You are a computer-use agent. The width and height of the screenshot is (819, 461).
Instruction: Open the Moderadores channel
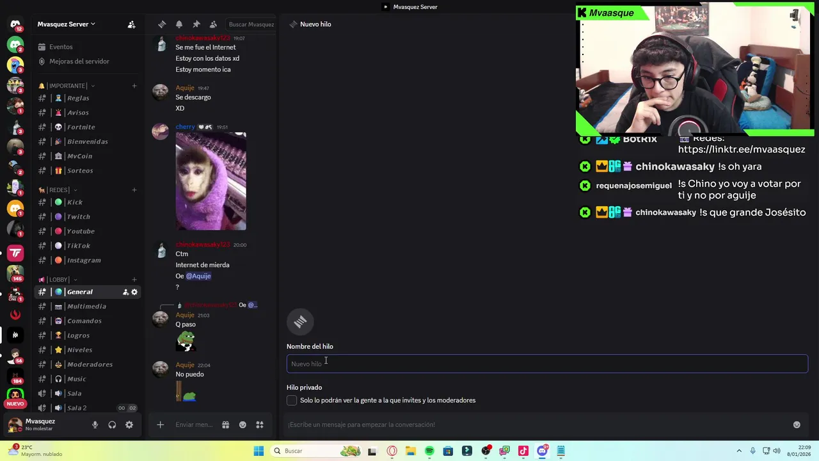pyautogui.click(x=88, y=365)
